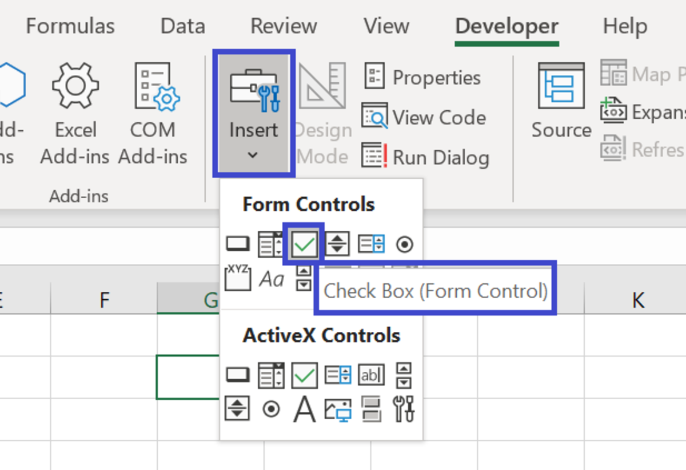This screenshot has height=470, width=686.
Task: Select the Image ActiveX control
Action: (337, 409)
